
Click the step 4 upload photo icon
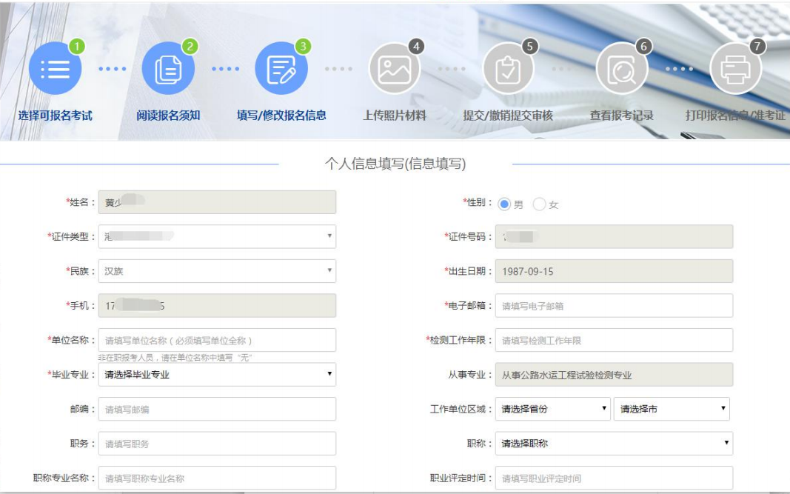[395, 69]
